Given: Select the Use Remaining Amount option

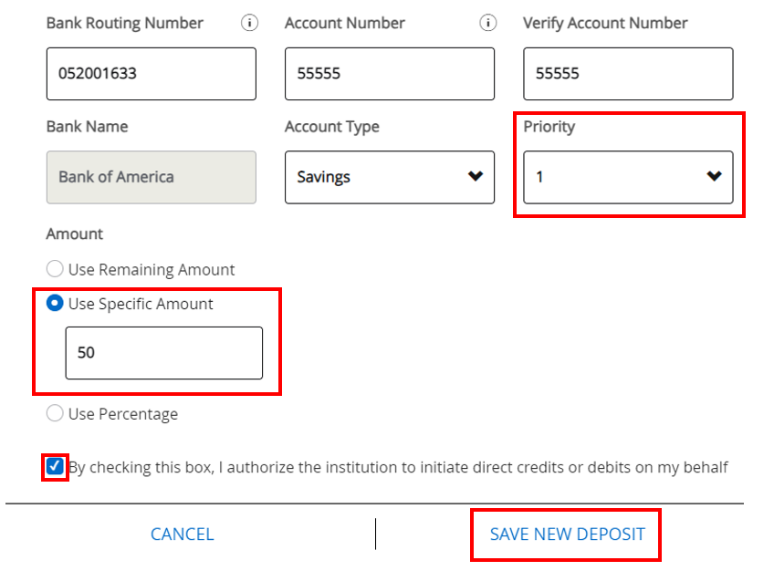Looking at the screenshot, I should pyautogui.click(x=54, y=269).
